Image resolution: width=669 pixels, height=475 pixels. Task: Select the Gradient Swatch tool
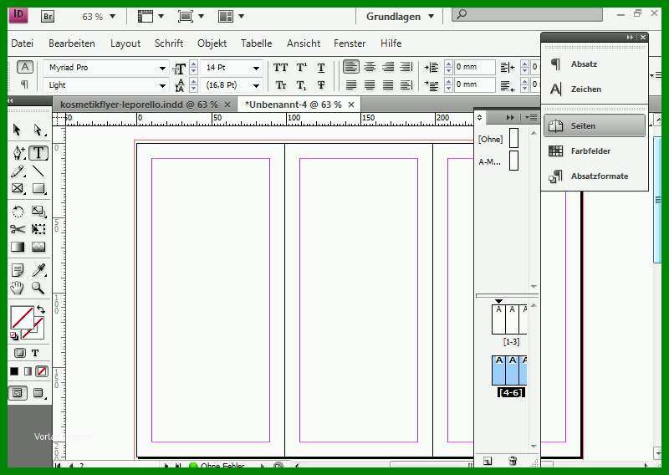point(18,247)
